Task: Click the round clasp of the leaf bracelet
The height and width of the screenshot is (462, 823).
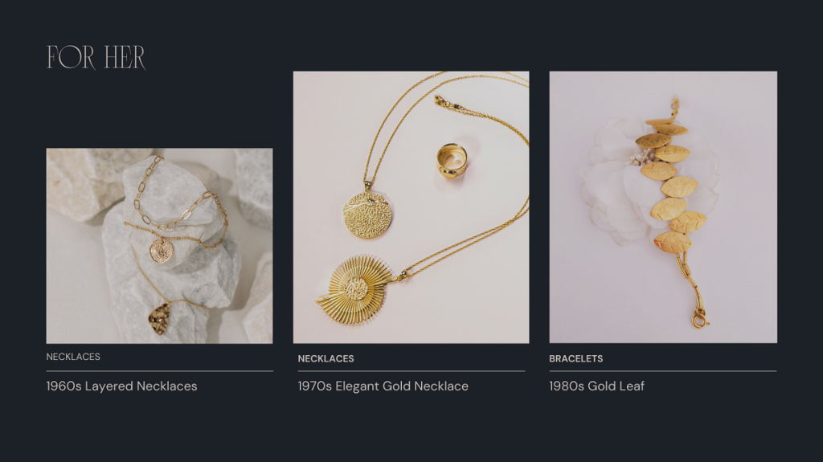Action: pyautogui.click(x=699, y=321)
